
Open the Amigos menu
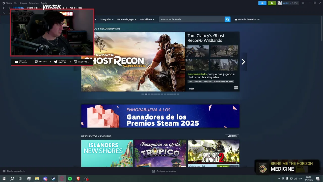23,3
